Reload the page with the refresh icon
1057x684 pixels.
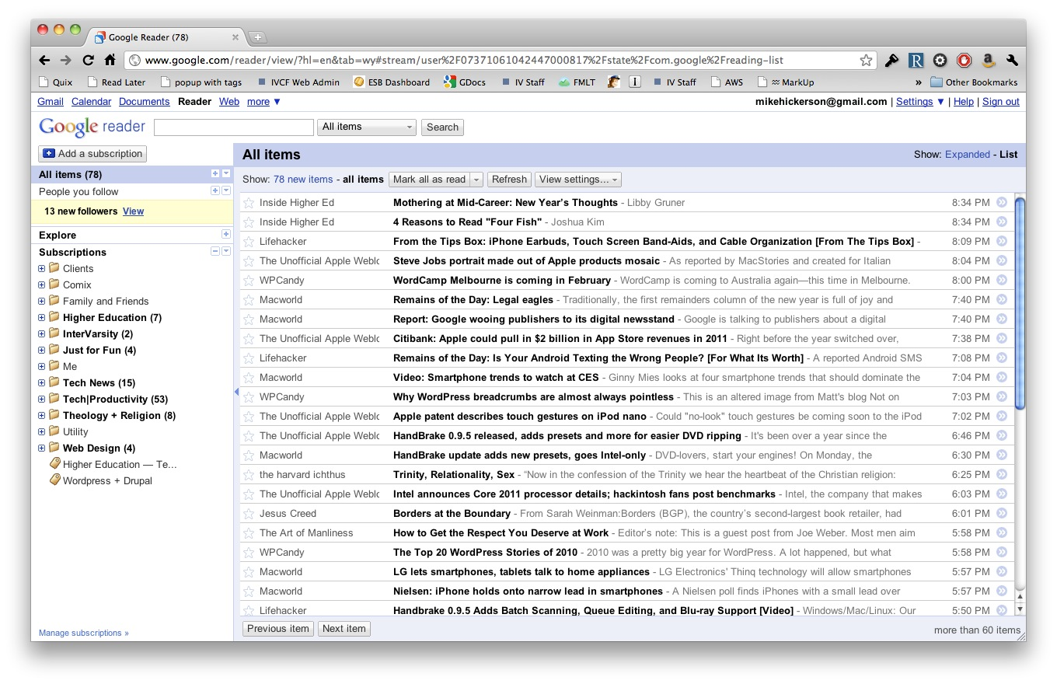coord(88,60)
